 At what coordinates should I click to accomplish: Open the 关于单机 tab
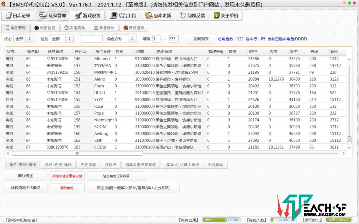click(x=226, y=16)
